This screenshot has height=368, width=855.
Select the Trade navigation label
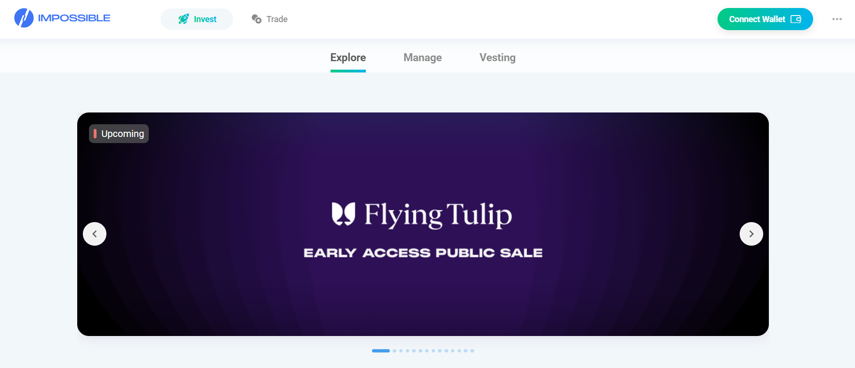277,19
